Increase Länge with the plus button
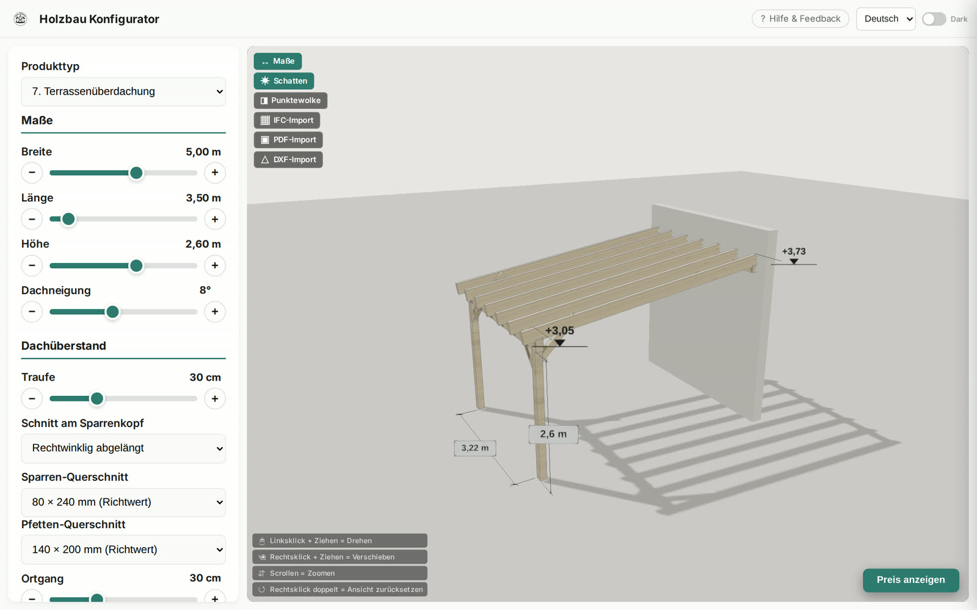This screenshot has width=977, height=610. pyautogui.click(x=215, y=219)
